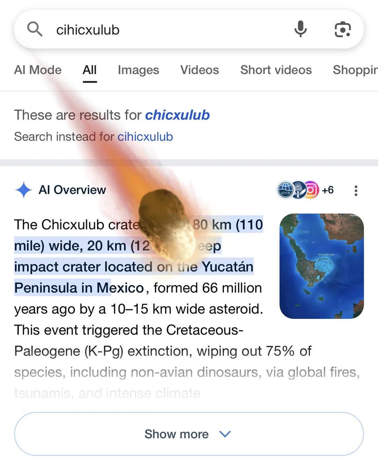Click the Show more chevron arrow
378x464 pixels.
pyautogui.click(x=225, y=434)
